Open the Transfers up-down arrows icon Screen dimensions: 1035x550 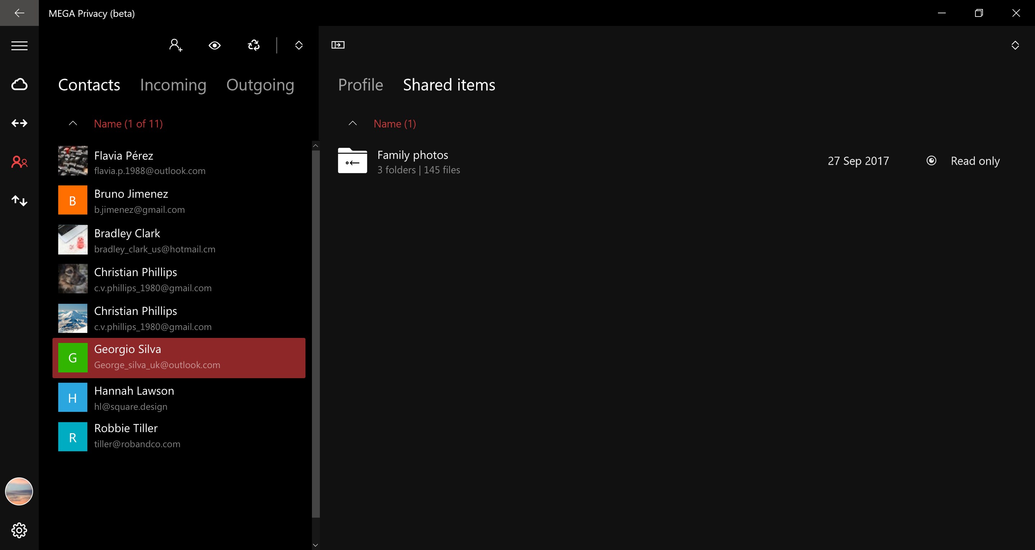(19, 200)
